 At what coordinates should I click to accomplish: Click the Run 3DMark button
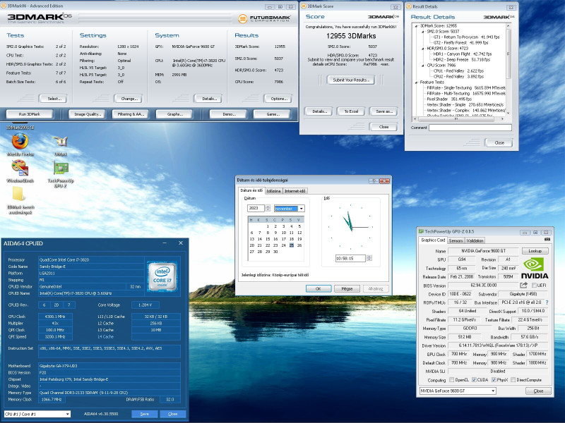pyautogui.click(x=30, y=114)
